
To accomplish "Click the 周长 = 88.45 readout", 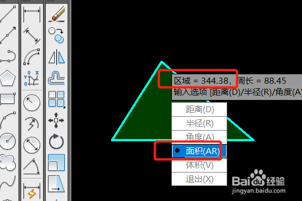I will point(262,81).
